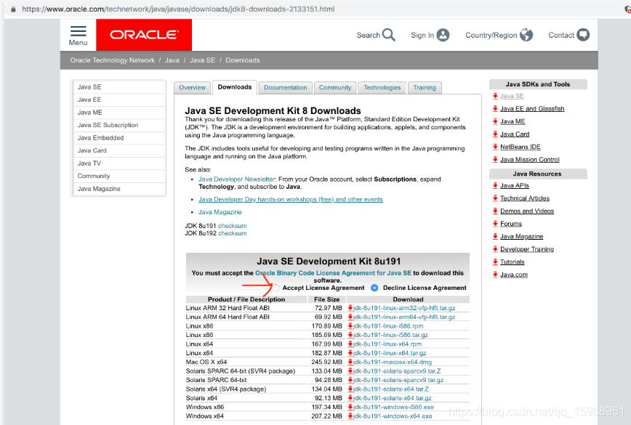Click download icon for jdk-8u191-windows-x64.exe
631x425 pixels.
click(350, 416)
